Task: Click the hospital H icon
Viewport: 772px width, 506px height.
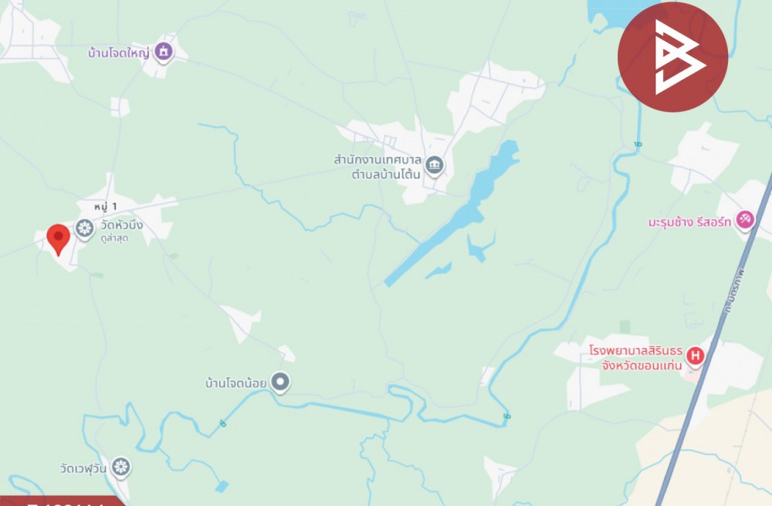Action: [x=695, y=355]
